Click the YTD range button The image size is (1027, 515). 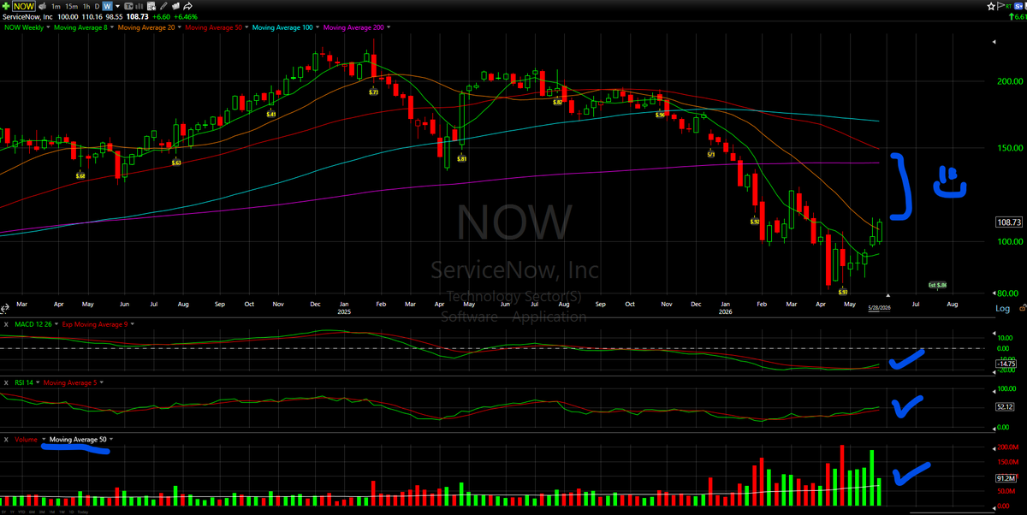(x=21, y=512)
